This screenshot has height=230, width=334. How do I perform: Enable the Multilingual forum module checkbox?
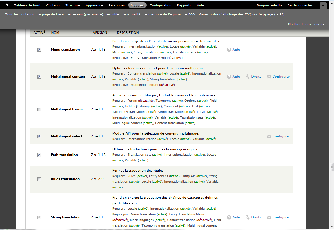tap(39, 109)
